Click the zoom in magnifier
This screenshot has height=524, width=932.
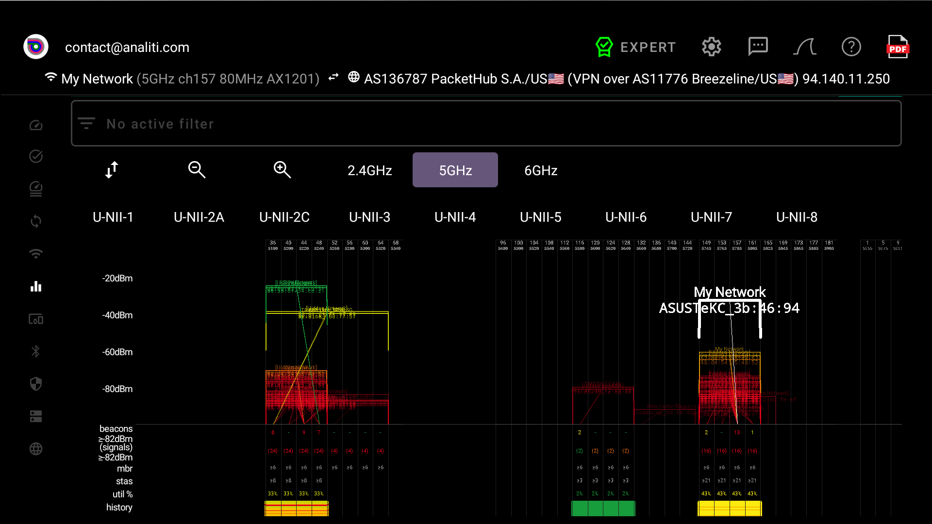pyautogui.click(x=282, y=170)
